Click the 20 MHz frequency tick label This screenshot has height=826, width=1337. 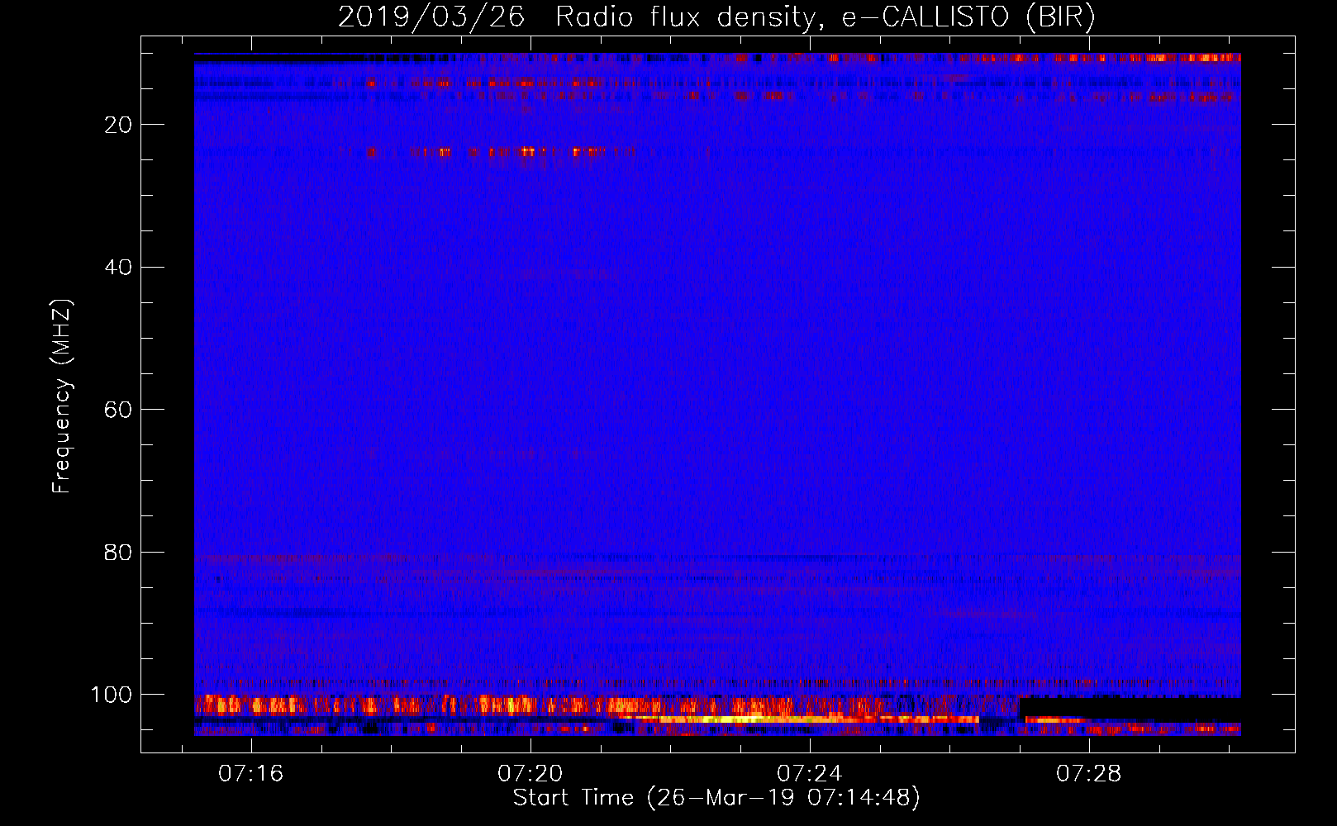pos(118,125)
